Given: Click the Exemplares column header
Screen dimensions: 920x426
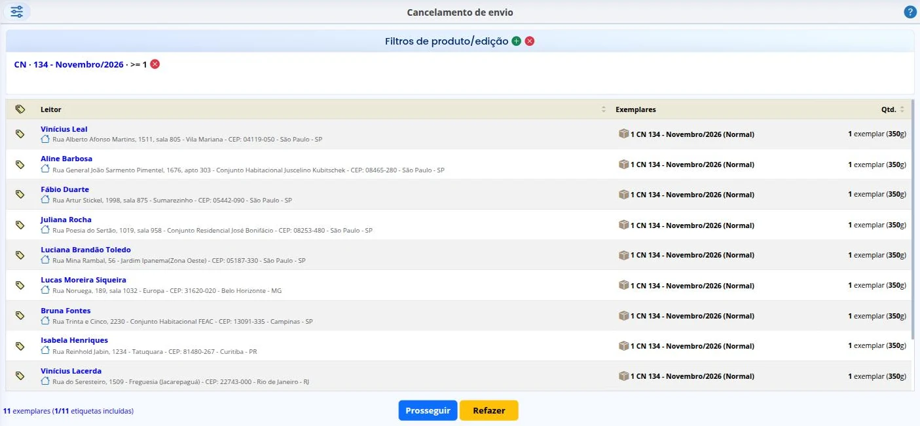Looking at the screenshot, I should click(x=635, y=109).
